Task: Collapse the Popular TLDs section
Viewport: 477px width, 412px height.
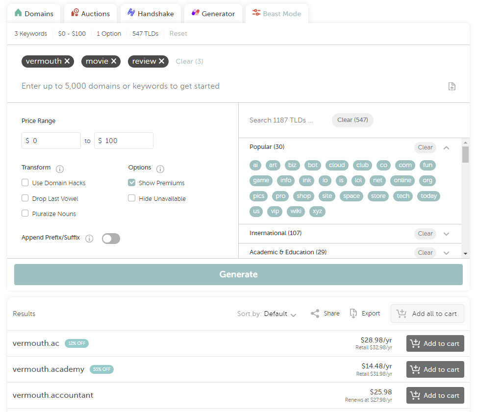Action: tap(446, 147)
